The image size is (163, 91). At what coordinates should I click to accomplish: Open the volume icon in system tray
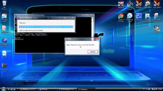click(x=157, y=89)
